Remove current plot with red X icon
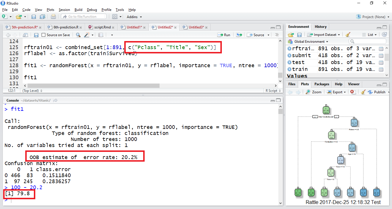This screenshot has width=392, height=209. click(353, 92)
